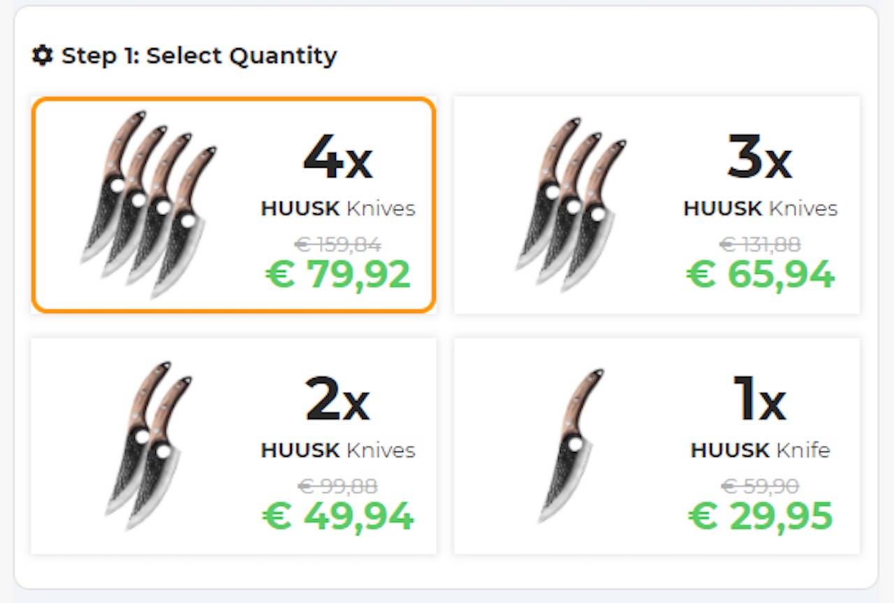Click the crossed-out € 159,84 price
The width and height of the screenshot is (894, 603).
point(338,245)
